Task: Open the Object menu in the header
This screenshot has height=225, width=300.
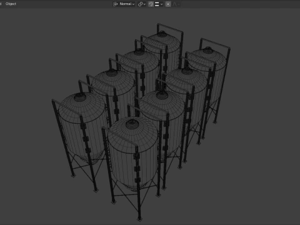Action: (x=11, y=4)
